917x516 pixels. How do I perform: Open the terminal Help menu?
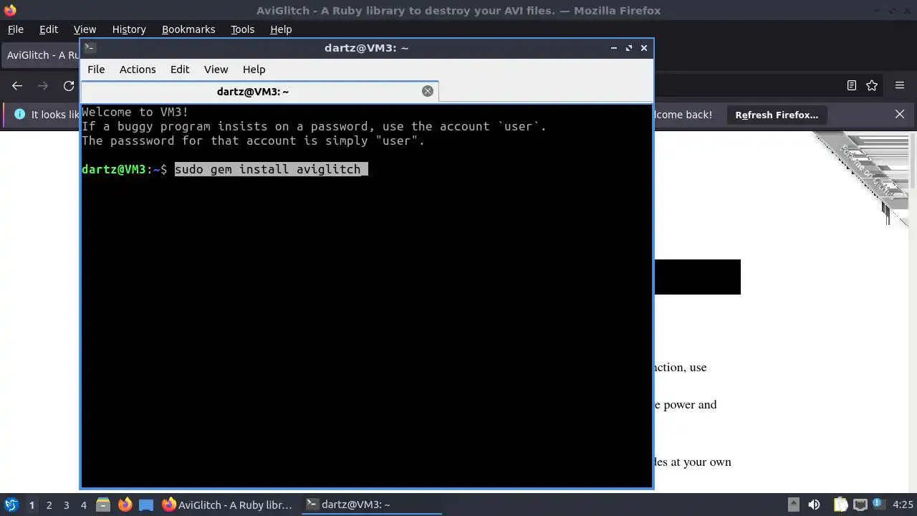click(254, 70)
